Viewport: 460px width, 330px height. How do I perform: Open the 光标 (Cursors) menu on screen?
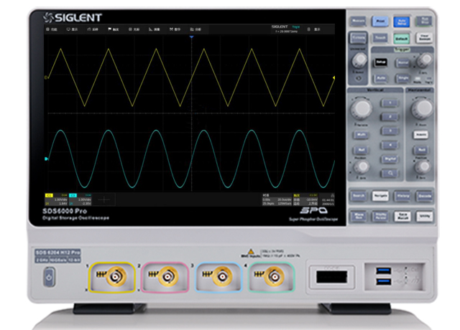click(134, 29)
